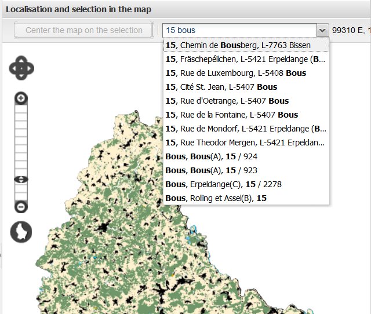371x314 pixels.
Task: Pan the map down with the south arrow
Action: pos(21,76)
